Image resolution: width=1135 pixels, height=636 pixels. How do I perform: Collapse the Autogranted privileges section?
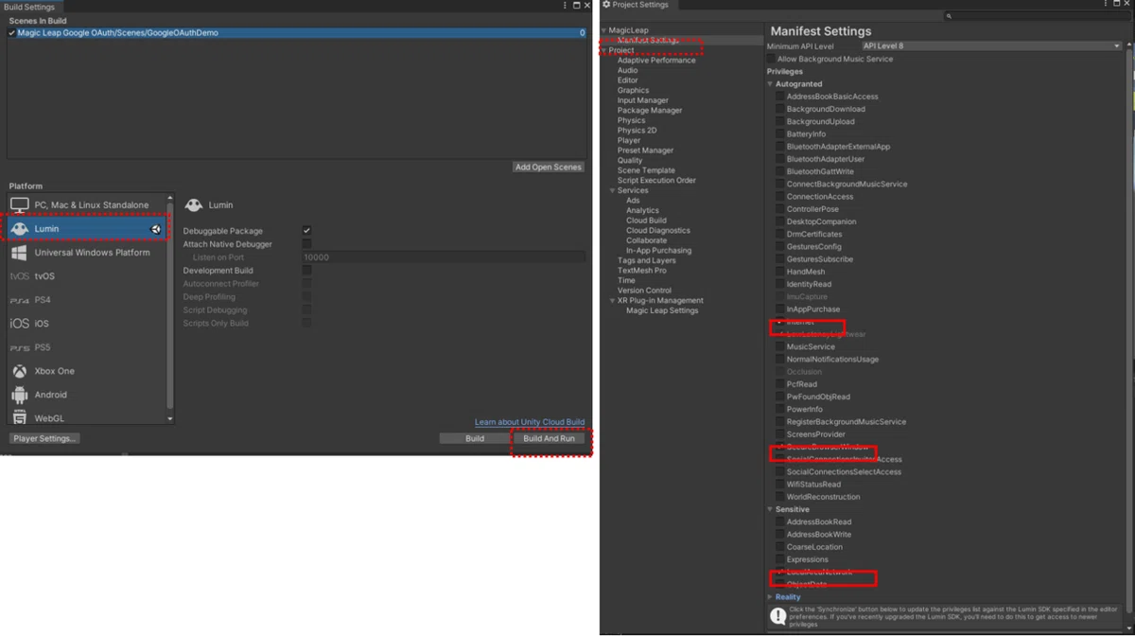click(770, 84)
